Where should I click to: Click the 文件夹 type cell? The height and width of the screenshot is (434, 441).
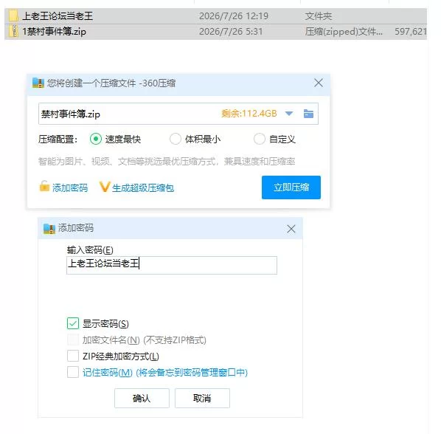click(x=319, y=16)
